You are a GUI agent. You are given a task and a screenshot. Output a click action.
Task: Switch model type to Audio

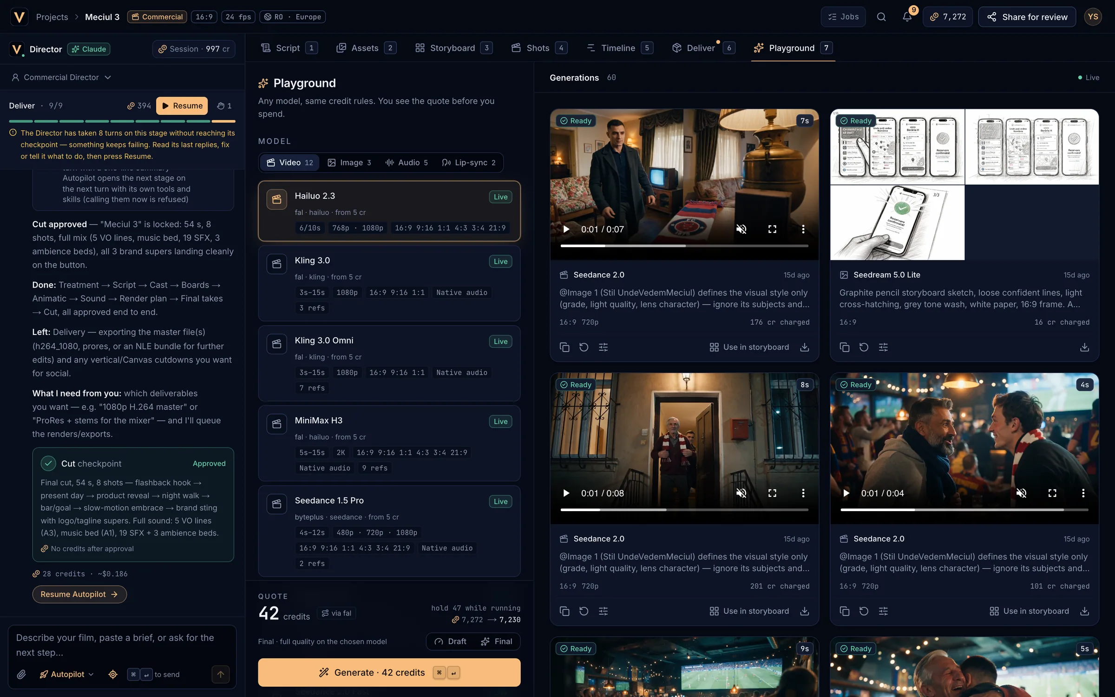[x=407, y=163]
